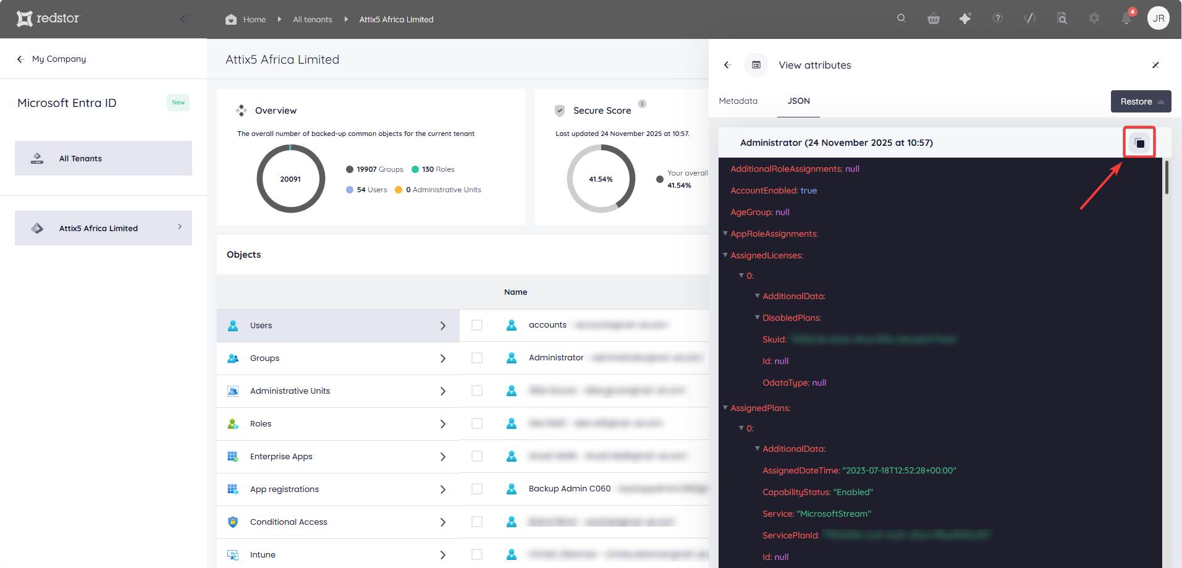1182x568 pixels.
Task: Click 19907 Groups legend entry
Action: click(x=374, y=169)
